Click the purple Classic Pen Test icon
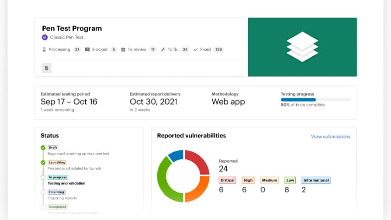Image resolution: width=391 pixels, height=220 pixels. 45,38
